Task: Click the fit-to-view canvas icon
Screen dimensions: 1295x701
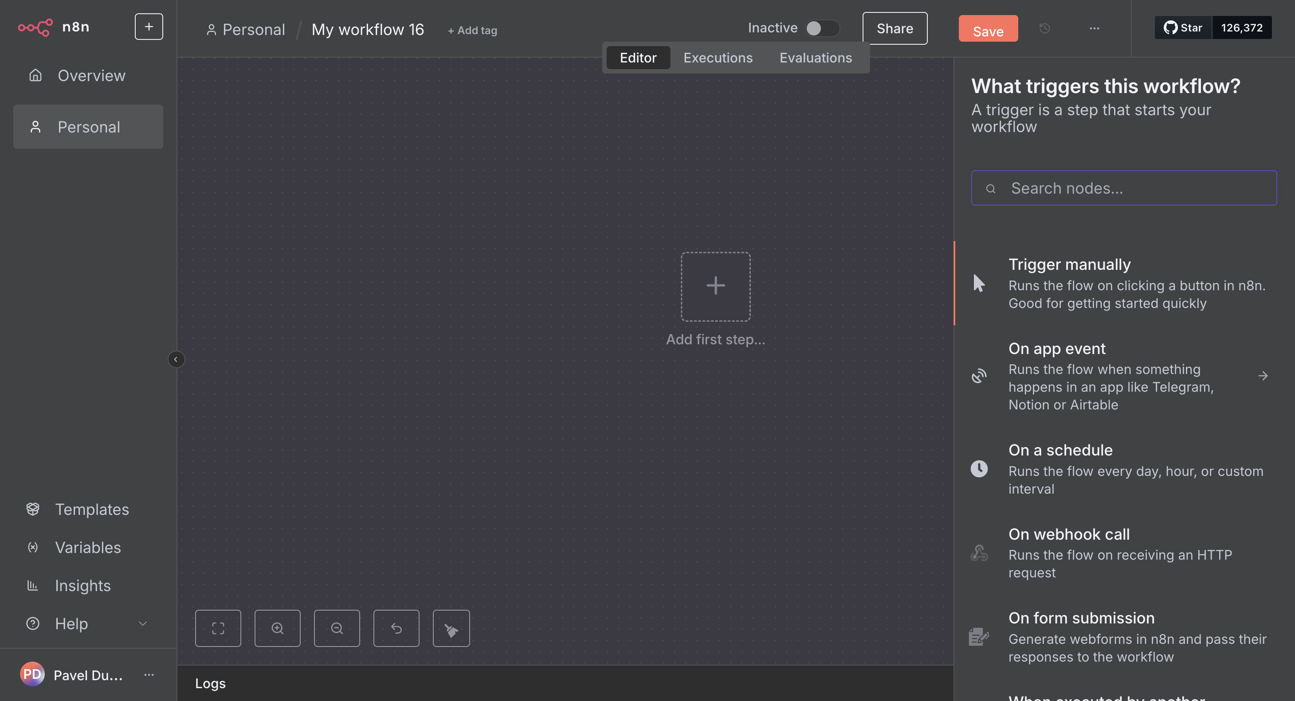Action: 218,628
